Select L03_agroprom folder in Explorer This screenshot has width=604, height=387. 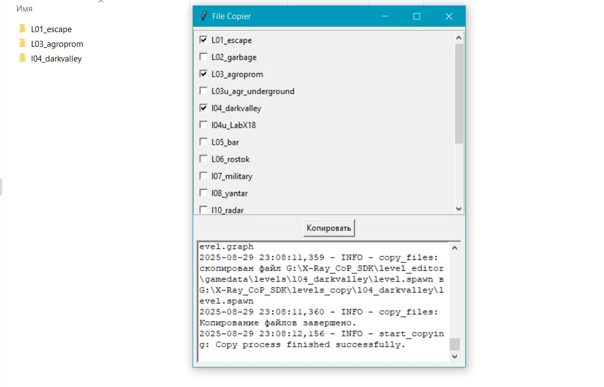[57, 44]
